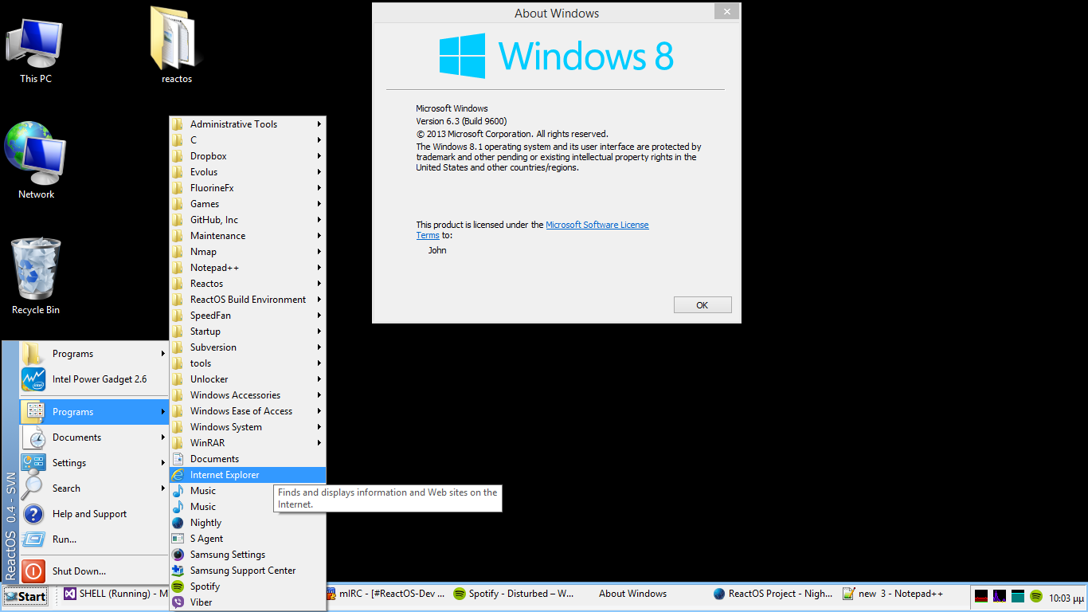This screenshot has height=612, width=1088.
Task: Open Settings in the Start menu
Action: [94, 463]
